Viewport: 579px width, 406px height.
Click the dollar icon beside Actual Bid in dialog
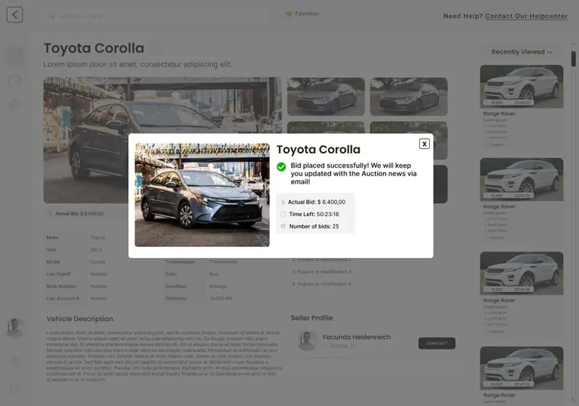pyautogui.click(x=283, y=202)
